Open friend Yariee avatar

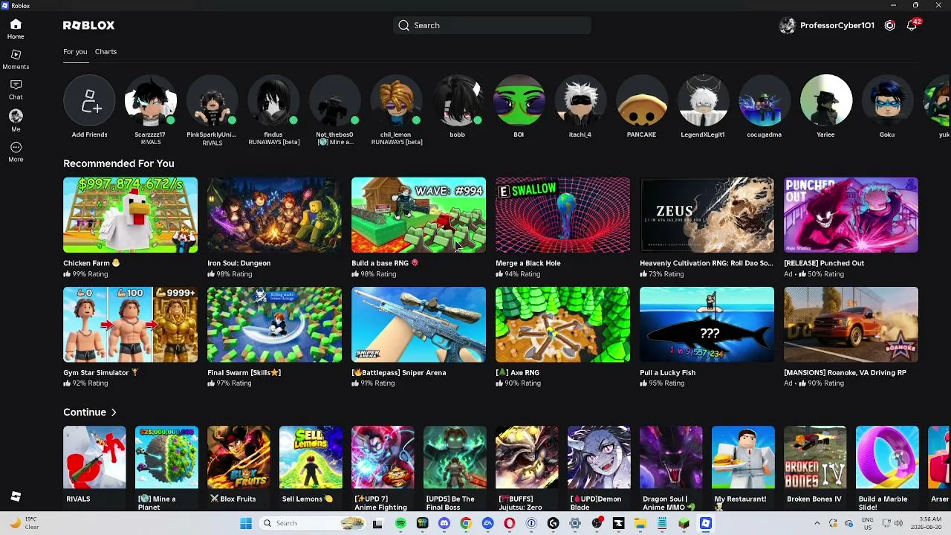(825, 100)
